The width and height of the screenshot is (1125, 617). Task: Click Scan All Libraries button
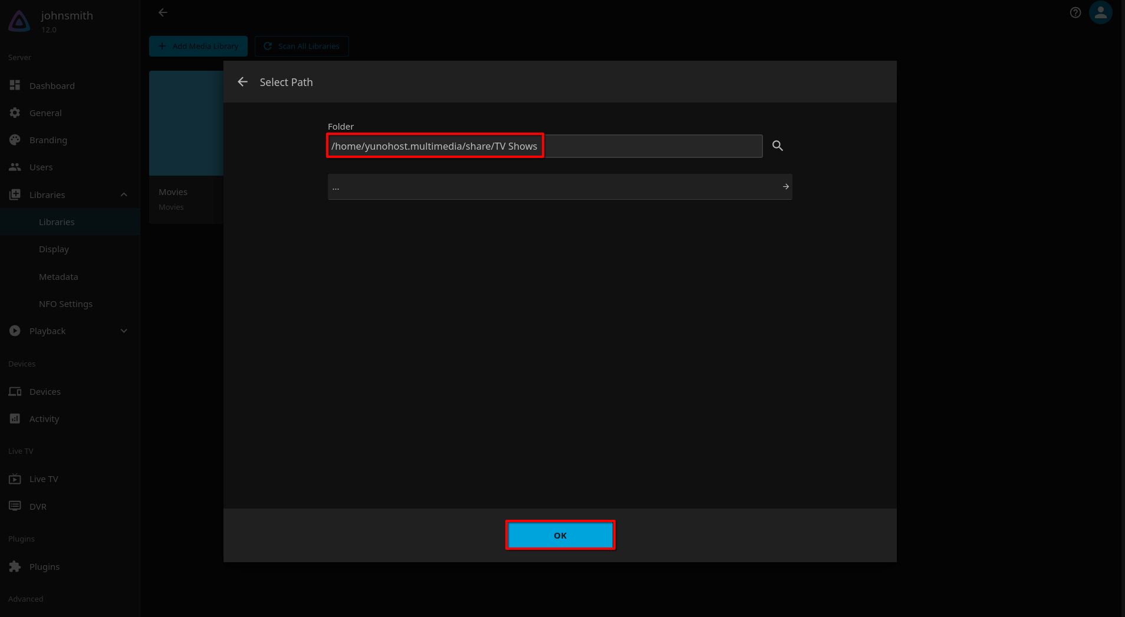click(x=301, y=46)
